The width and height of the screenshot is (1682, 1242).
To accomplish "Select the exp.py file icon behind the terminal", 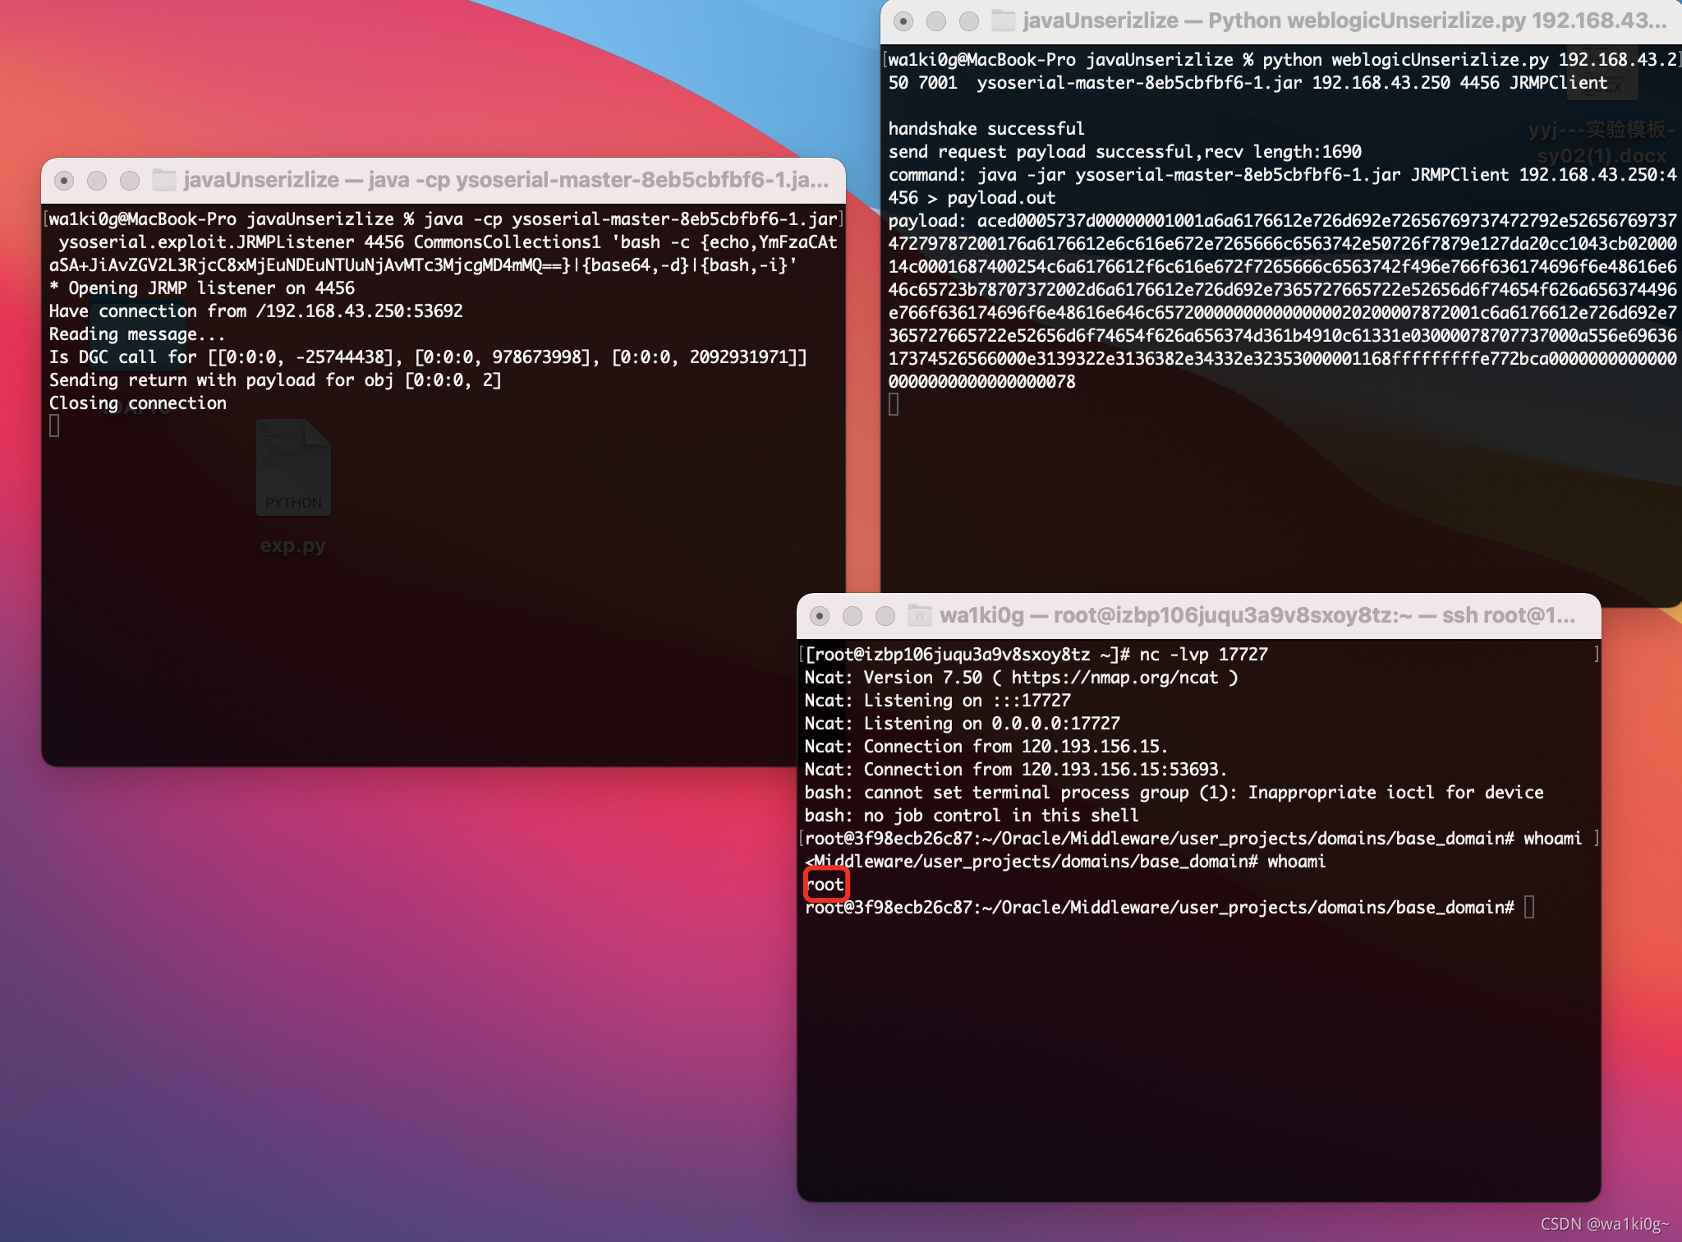I will (293, 467).
